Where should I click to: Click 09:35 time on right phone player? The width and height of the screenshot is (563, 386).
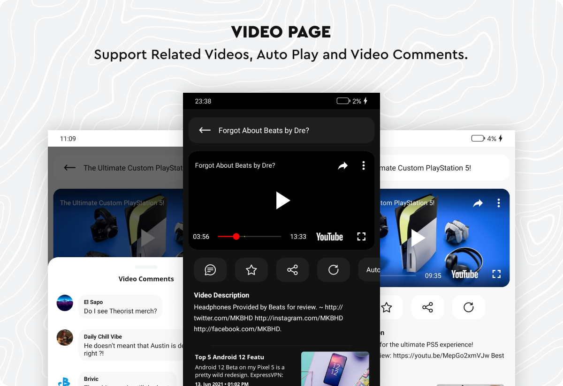coord(433,275)
